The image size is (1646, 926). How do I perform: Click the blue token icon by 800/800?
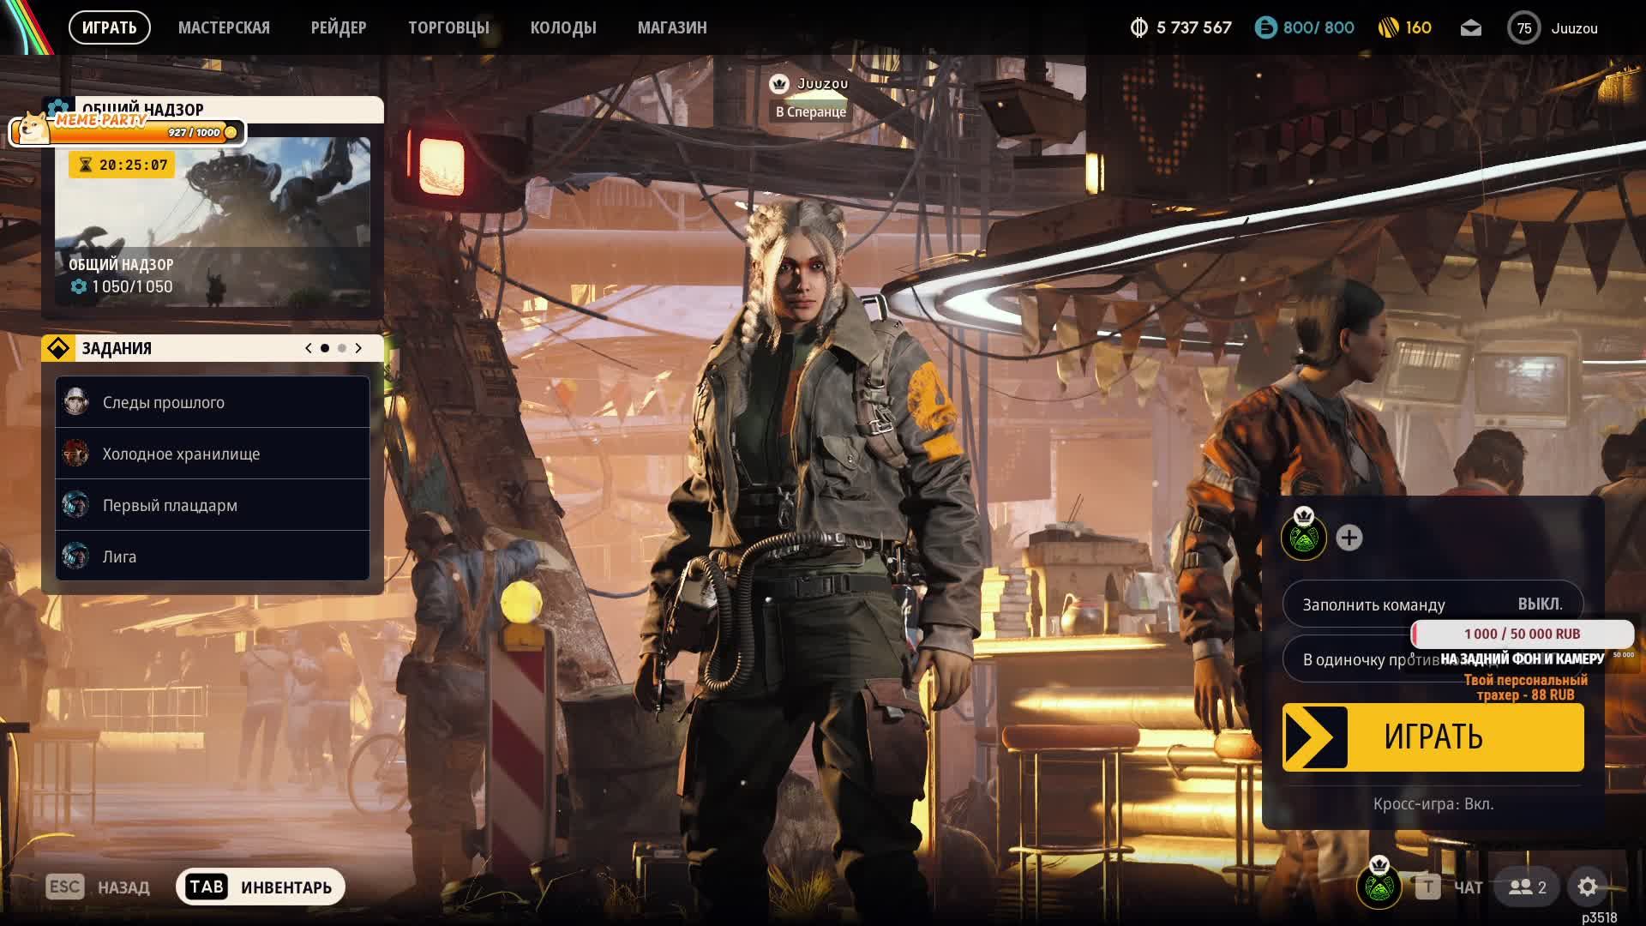pos(1265,28)
